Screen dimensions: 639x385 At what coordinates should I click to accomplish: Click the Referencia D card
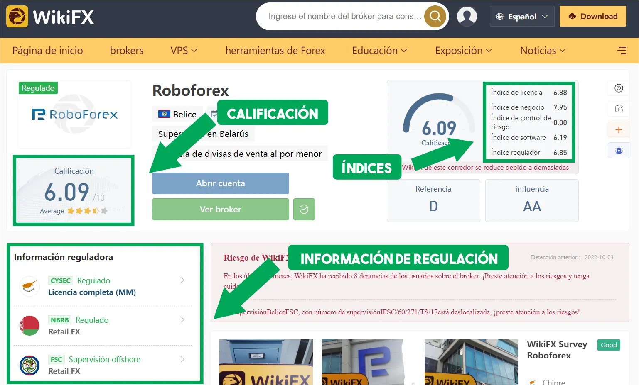(433, 200)
